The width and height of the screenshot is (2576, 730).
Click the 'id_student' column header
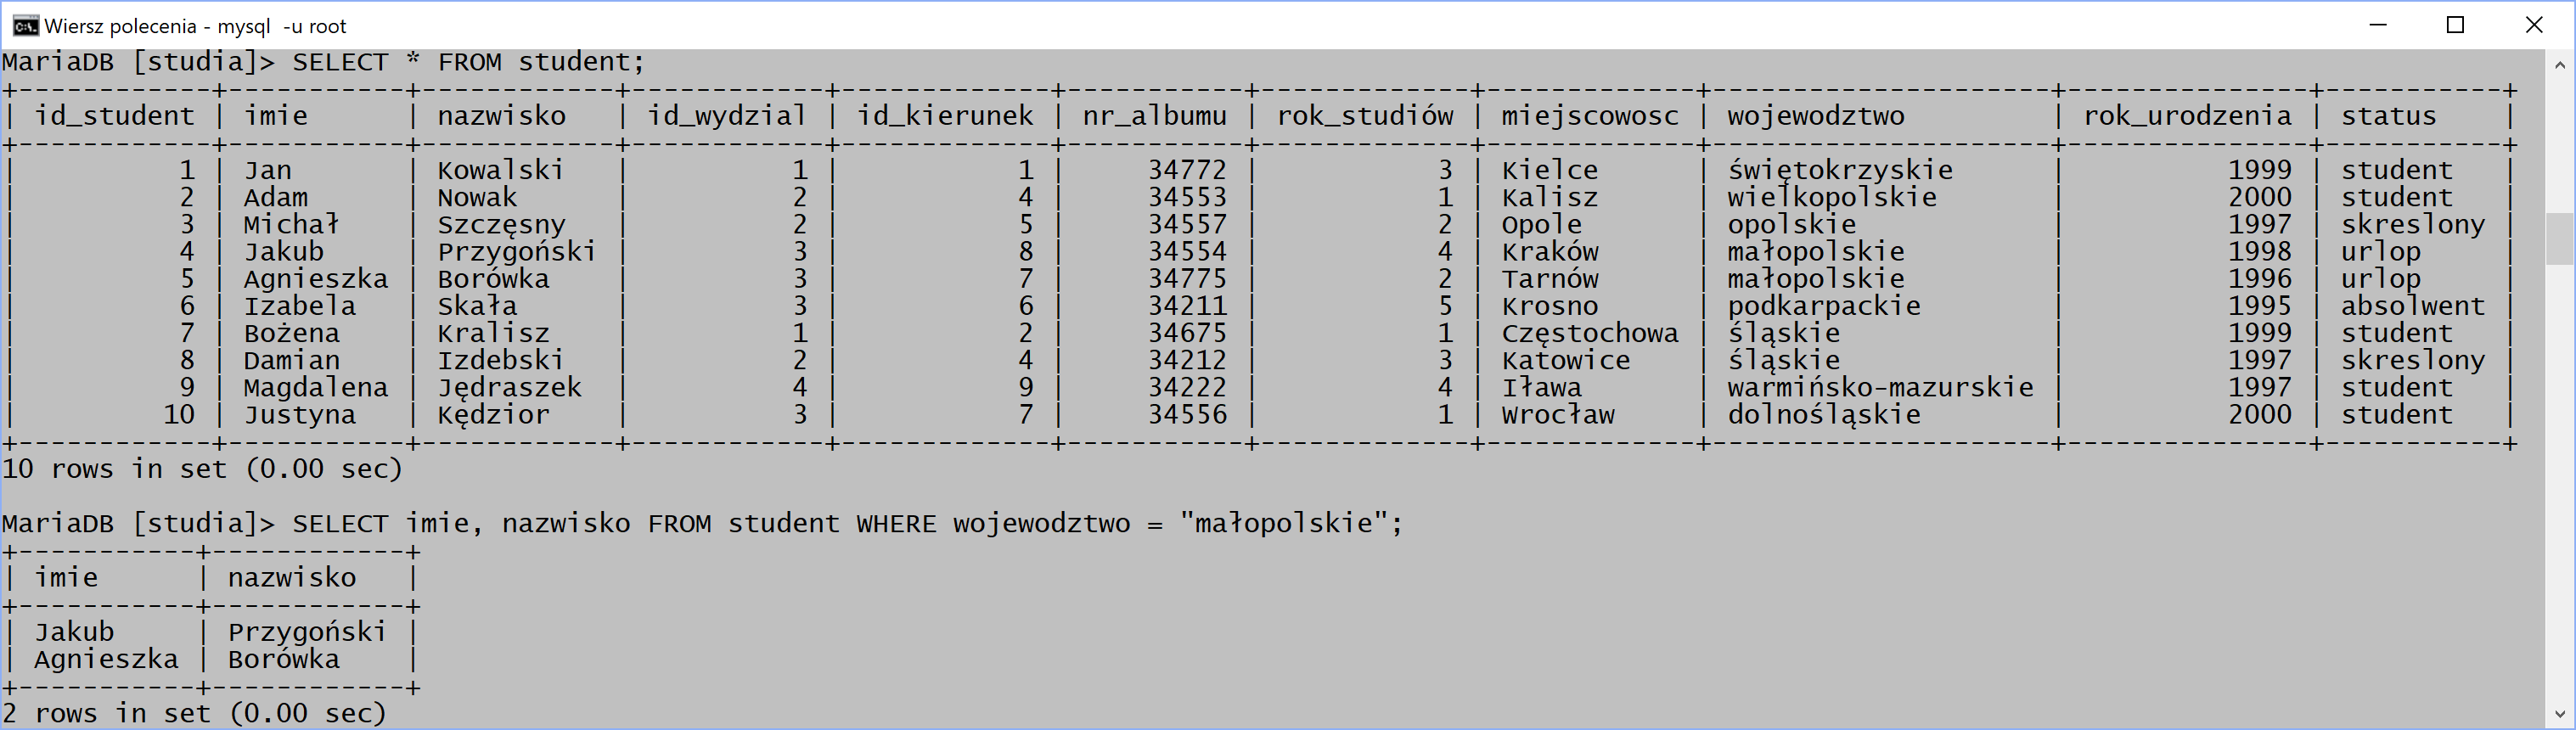pyautogui.click(x=115, y=116)
